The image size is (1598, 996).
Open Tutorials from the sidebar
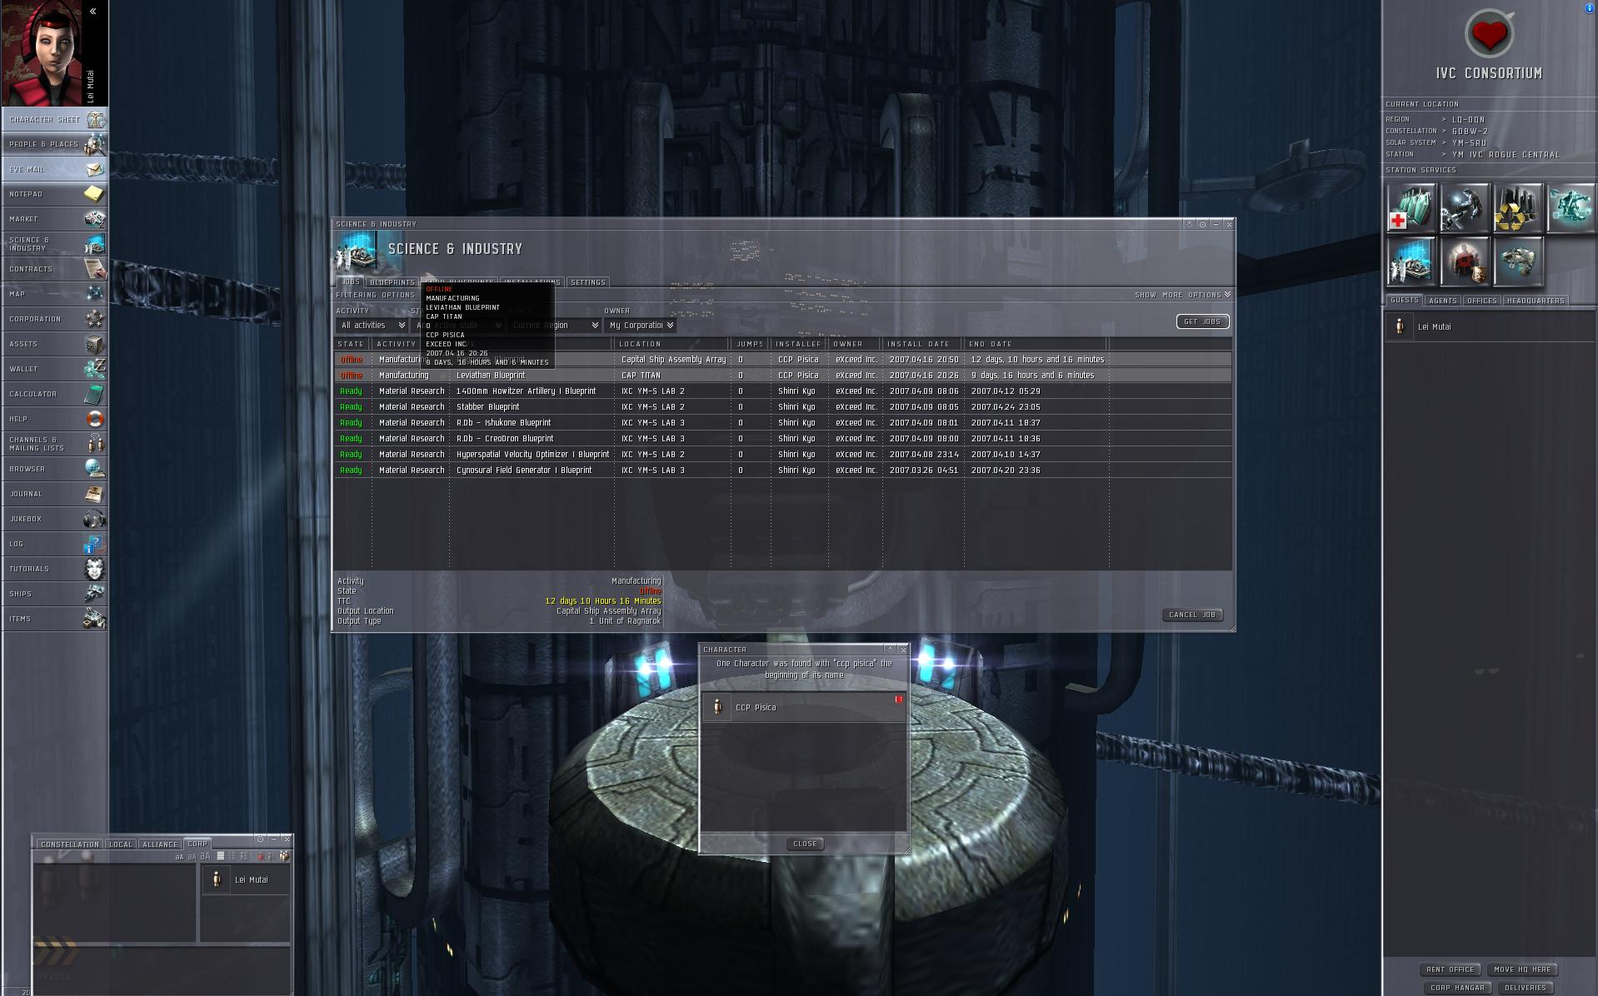click(x=54, y=569)
